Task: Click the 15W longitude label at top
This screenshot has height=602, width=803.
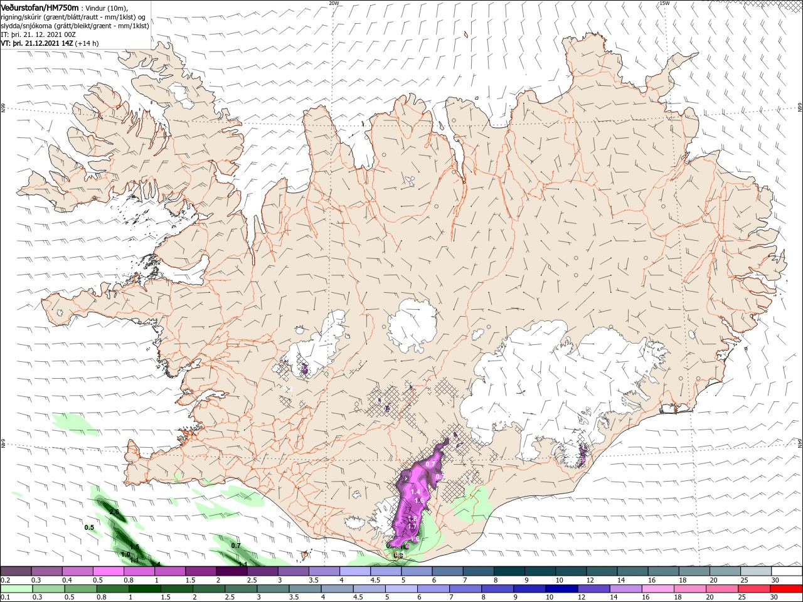Action: coord(664,3)
